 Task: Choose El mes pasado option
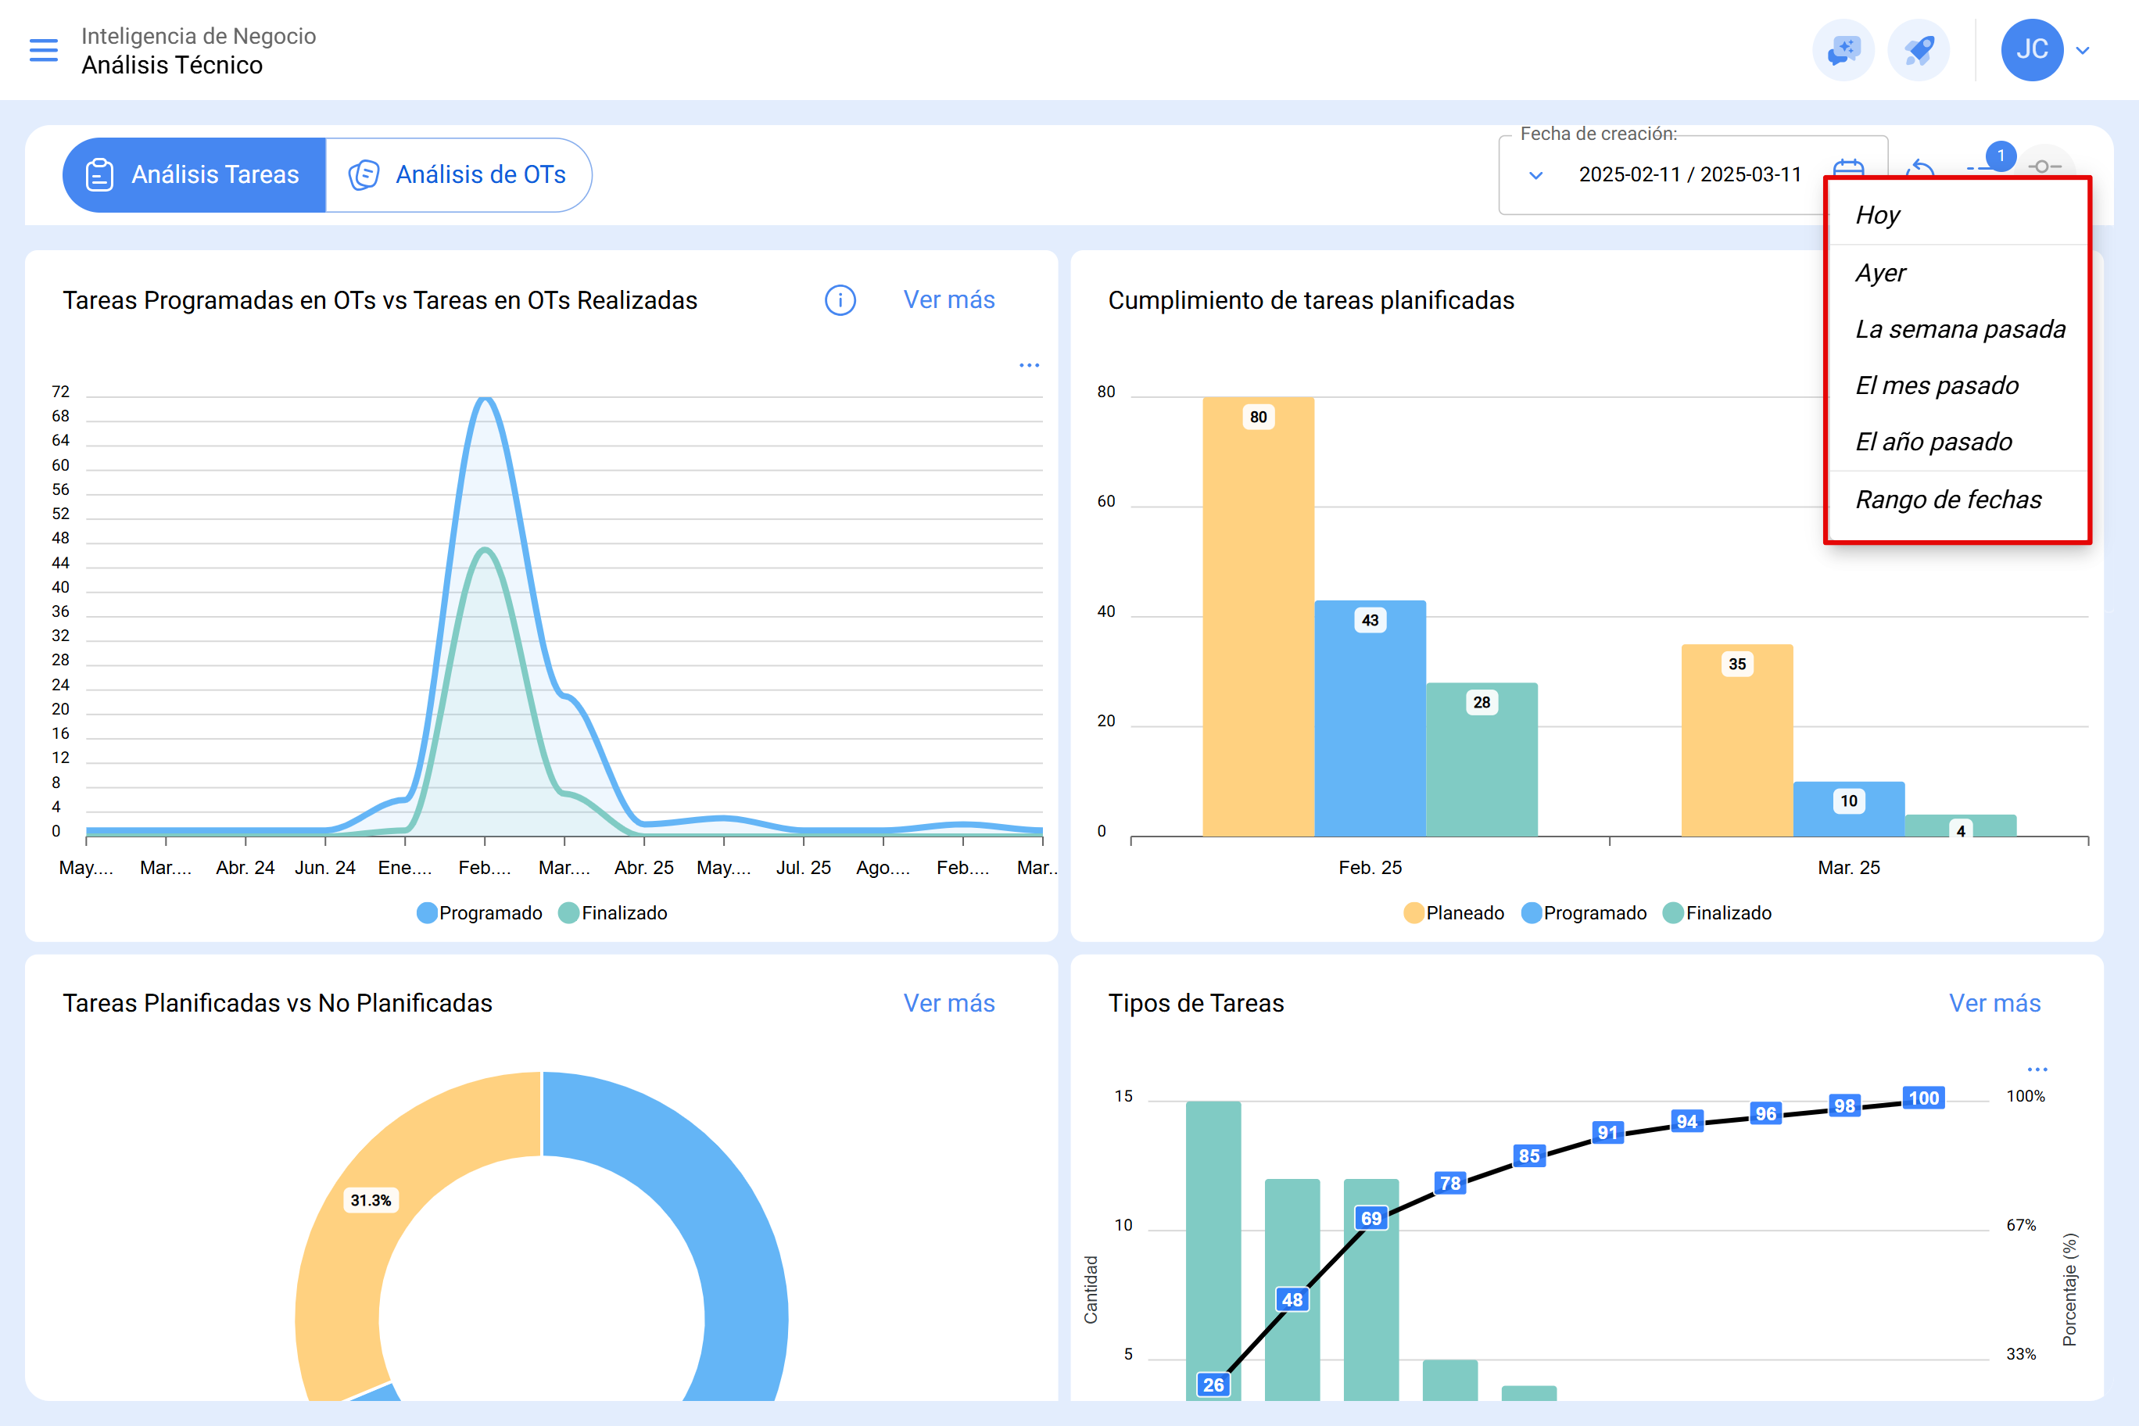1958,385
